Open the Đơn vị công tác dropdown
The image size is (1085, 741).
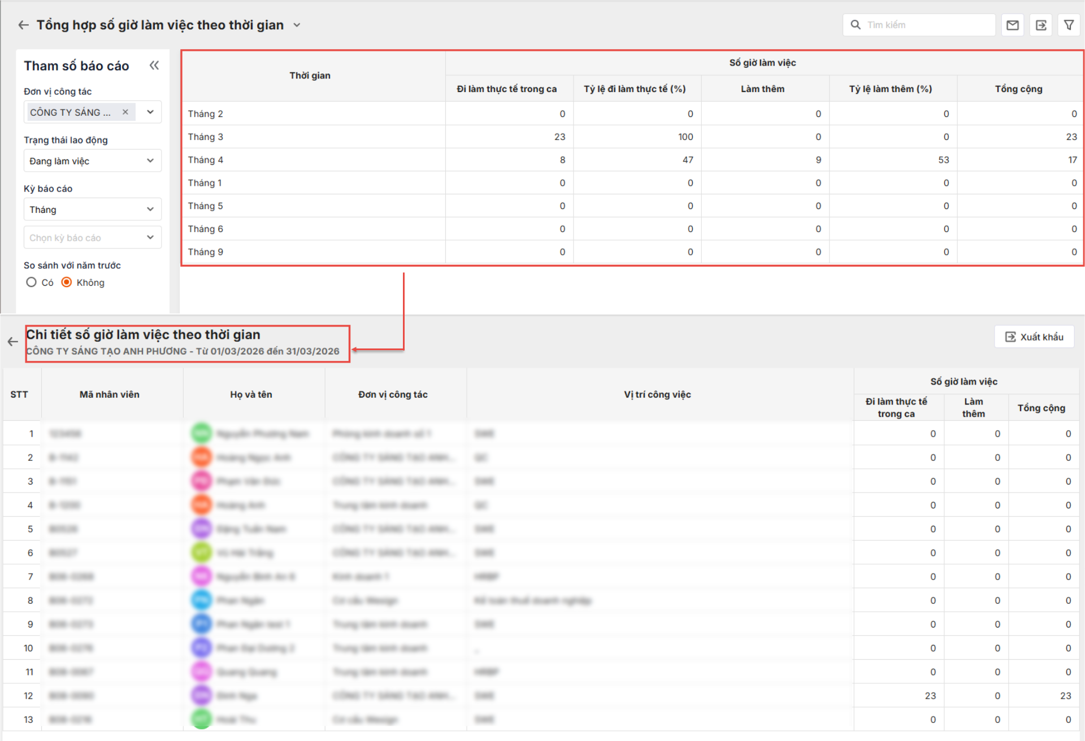(x=150, y=112)
